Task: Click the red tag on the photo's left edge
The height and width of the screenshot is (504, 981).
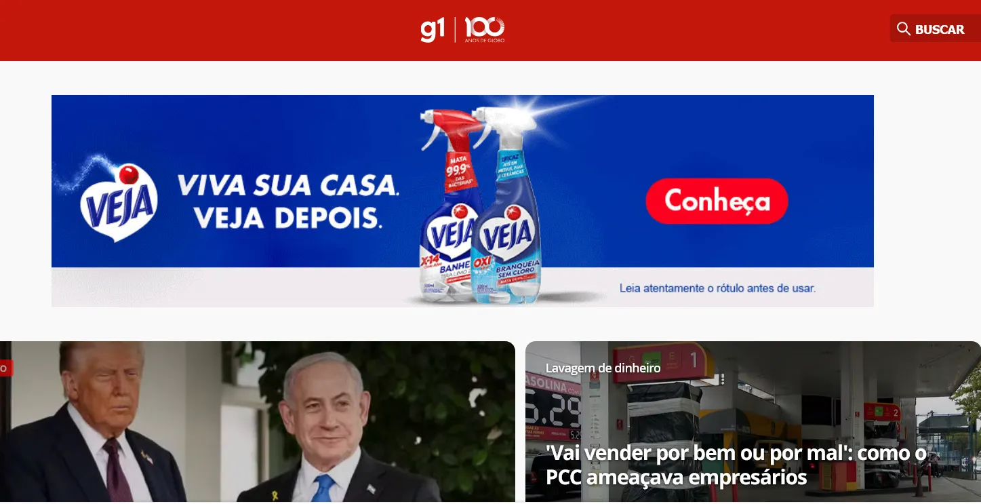Action: [x=5, y=368]
